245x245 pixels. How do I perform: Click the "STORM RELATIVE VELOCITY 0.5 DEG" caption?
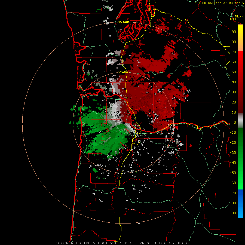point(94,243)
